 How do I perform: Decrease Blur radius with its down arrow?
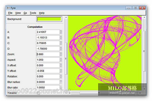(x=61, y=83)
